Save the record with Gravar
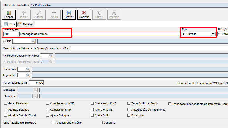This screenshot has width=228, height=128. tap(69, 15)
